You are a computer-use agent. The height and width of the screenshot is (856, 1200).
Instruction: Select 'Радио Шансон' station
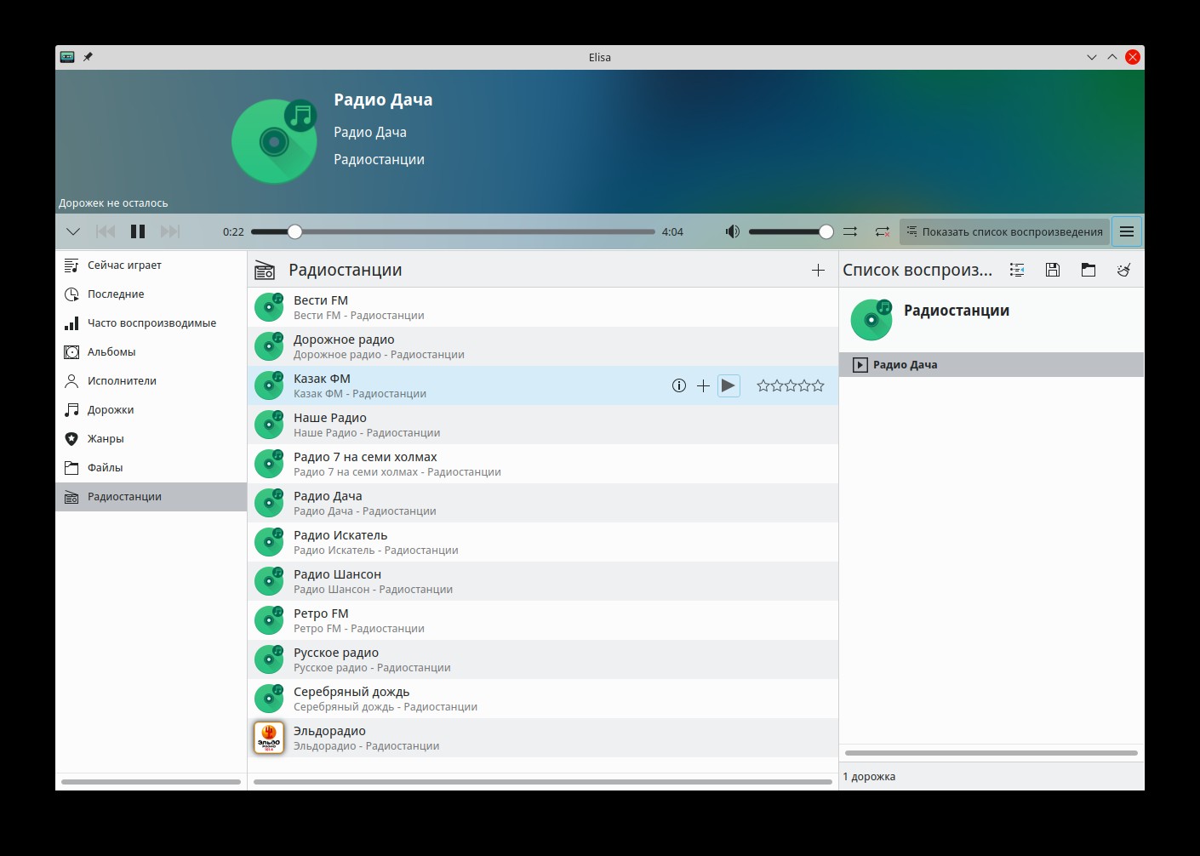click(543, 581)
